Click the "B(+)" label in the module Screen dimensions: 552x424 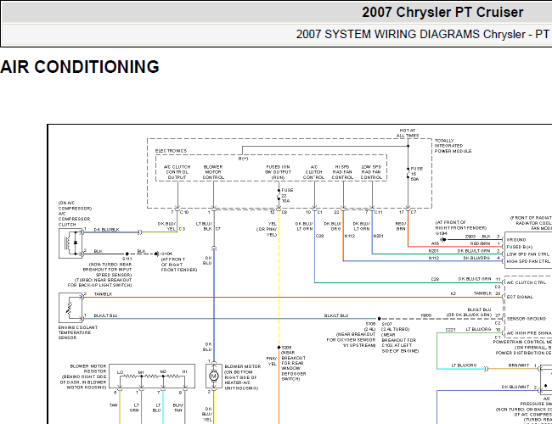pos(243,159)
